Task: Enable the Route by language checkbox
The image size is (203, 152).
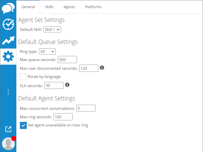Action: [23, 77]
